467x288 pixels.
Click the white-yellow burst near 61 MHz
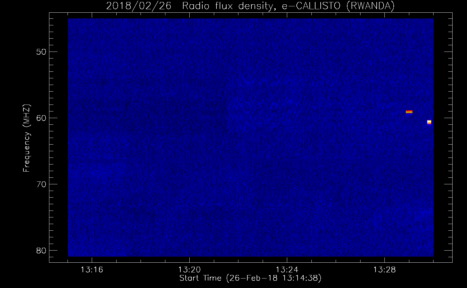(429, 122)
